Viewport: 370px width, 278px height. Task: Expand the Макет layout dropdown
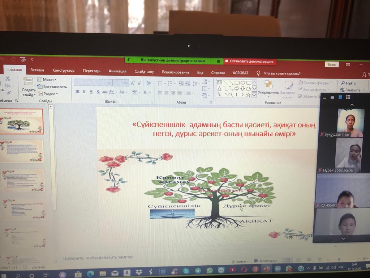pyautogui.click(x=47, y=79)
